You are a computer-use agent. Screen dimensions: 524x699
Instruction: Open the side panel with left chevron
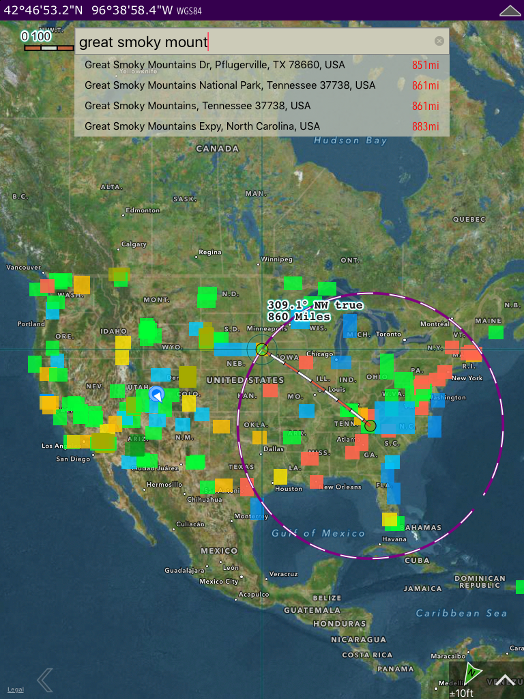[x=45, y=680]
